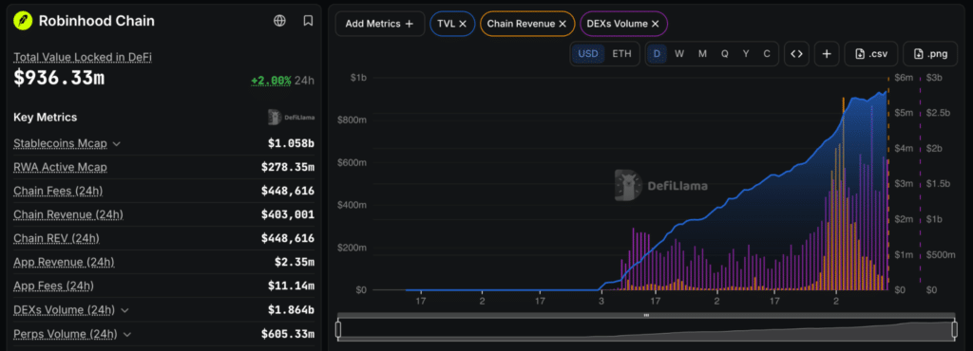Viewport: 973px width, 351px height.
Task: Remove the DEXs Volume metric chip
Action: click(655, 24)
